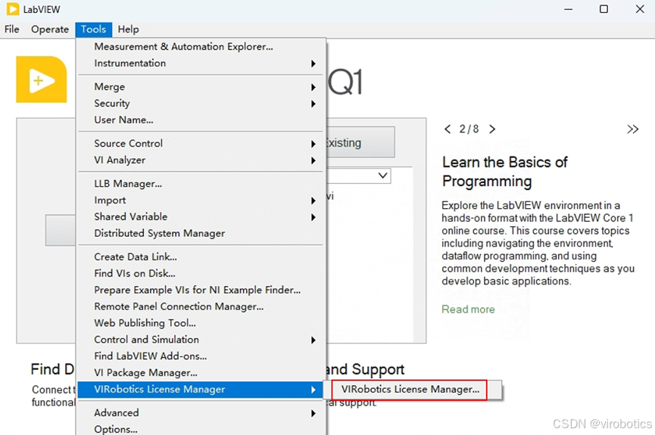Expand the Source Control submenu
655x435 pixels.
(201, 144)
